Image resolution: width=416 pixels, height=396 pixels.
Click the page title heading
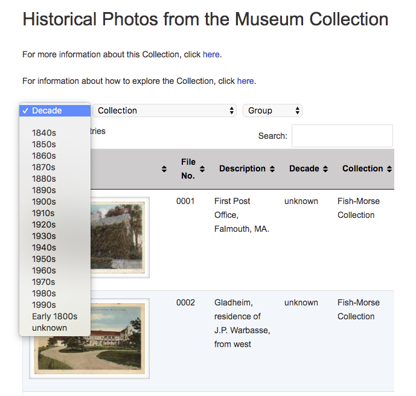205,19
